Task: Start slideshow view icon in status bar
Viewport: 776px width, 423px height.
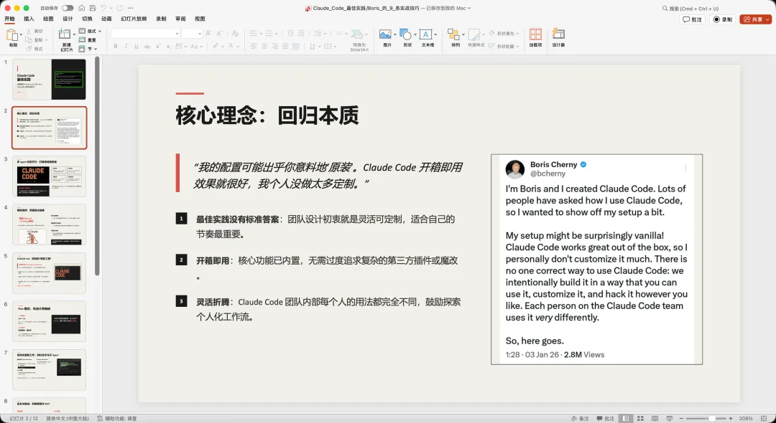Action: 670,418
